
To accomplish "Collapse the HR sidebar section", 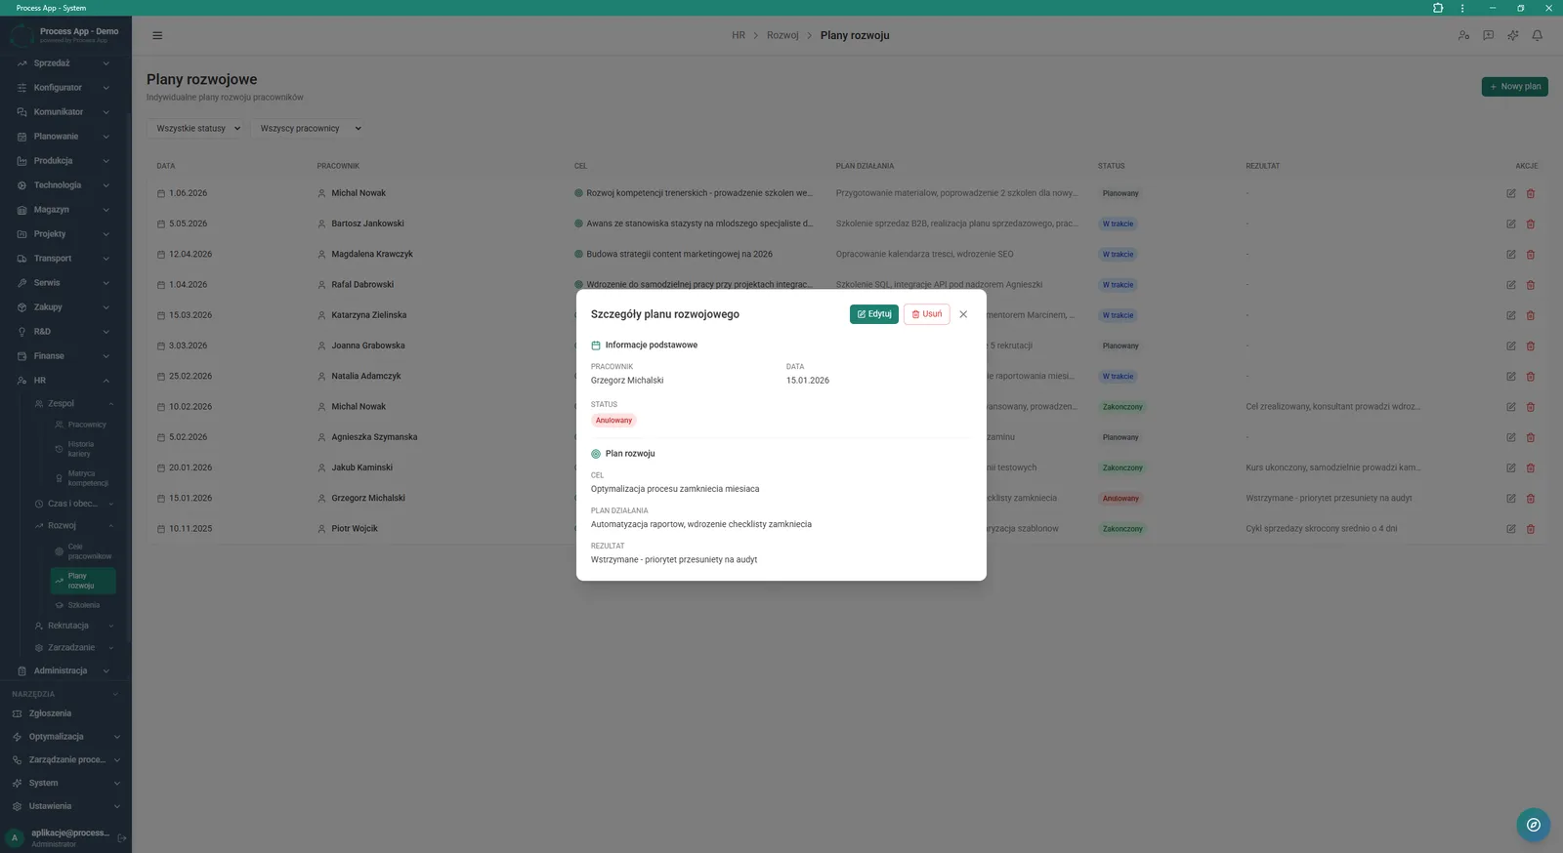I will tap(63, 381).
